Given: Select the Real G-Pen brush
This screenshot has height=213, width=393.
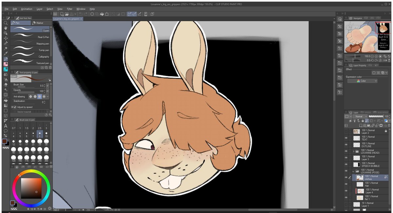Looking at the screenshot, I should (30, 36).
